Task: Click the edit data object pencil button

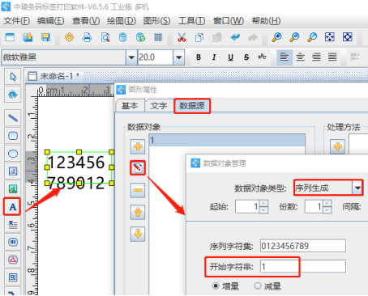Action: [138, 168]
